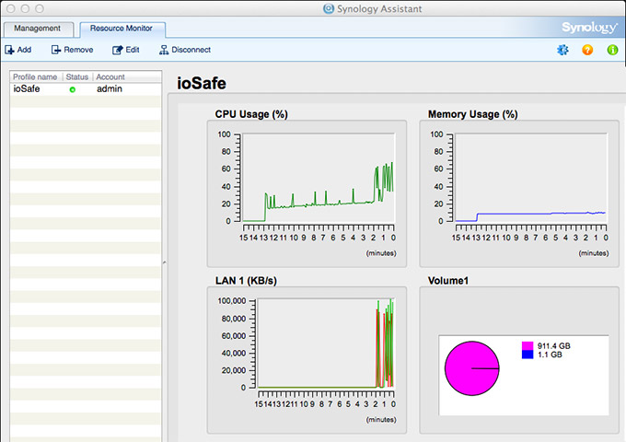Click the CPU usage graph area
Image resolution: width=626 pixels, height=442 pixels.
pos(319,178)
